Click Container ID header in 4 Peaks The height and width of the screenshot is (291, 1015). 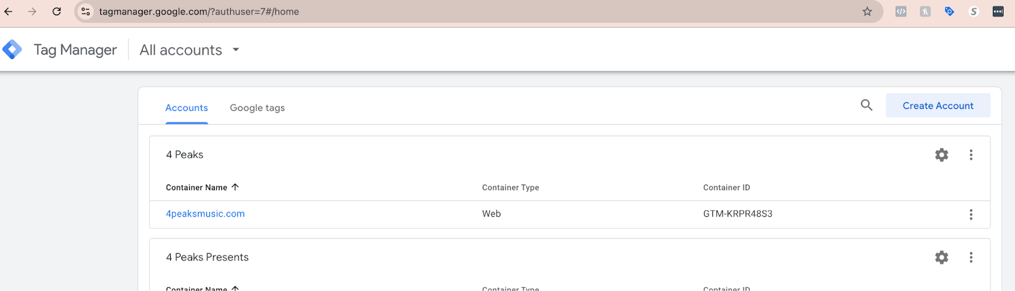click(x=726, y=188)
